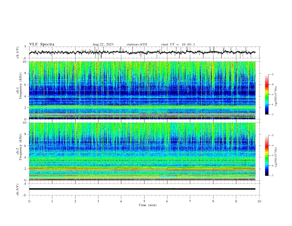
Task: Click the ch.2 PSD color bar
Action: (x=267, y=155)
